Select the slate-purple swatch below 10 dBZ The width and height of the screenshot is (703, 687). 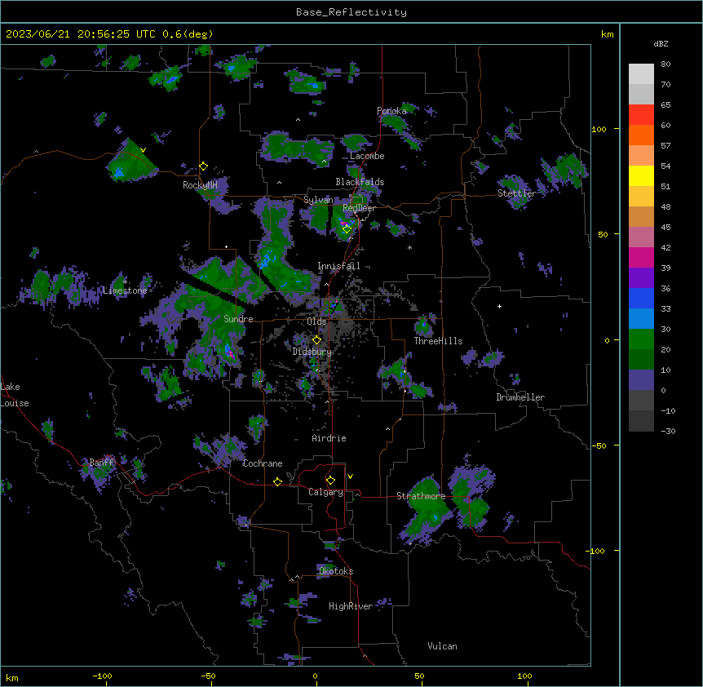pos(641,380)
